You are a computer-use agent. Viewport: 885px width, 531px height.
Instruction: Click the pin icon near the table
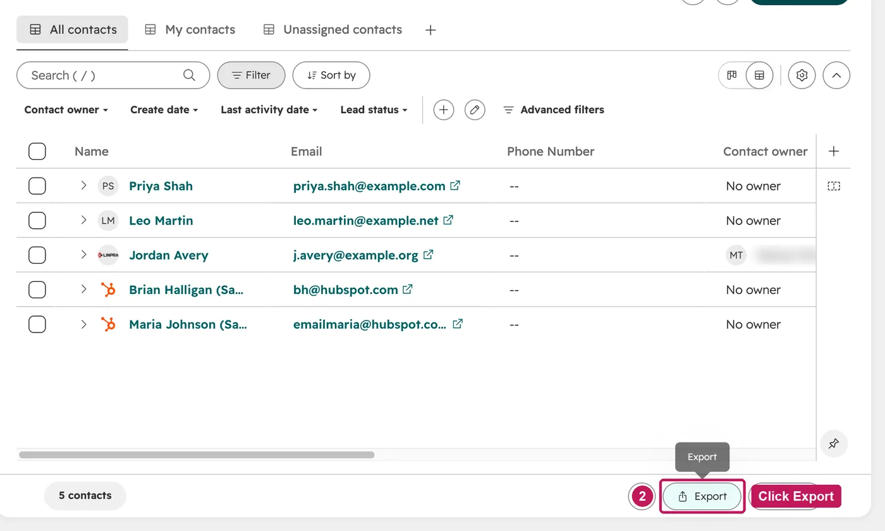tap(834, 444)
